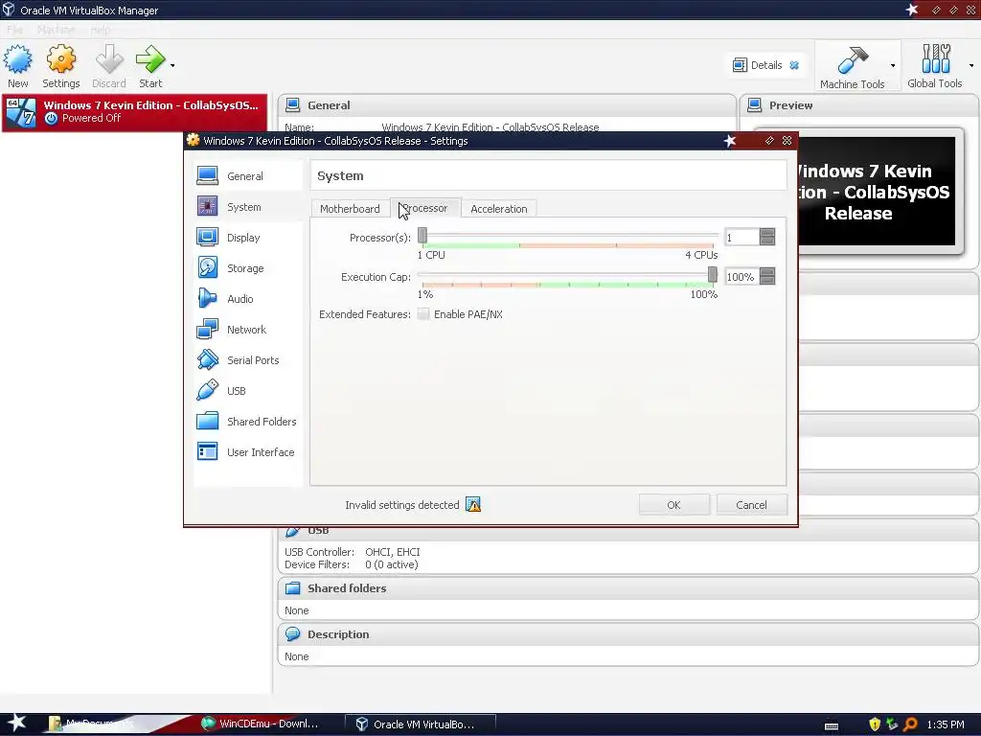Click the Execution Cap slider handle

pyautogui.click(x=712, y=274)
